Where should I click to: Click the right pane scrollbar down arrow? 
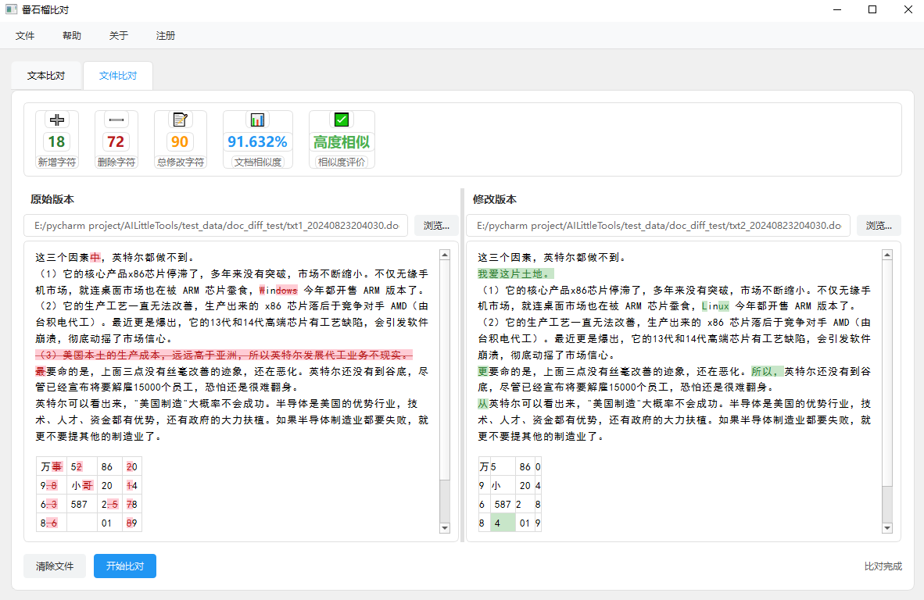pyautogui.click(x=886, y=528)
